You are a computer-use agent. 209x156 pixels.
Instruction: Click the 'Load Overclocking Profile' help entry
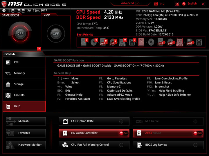click(124, 99)
